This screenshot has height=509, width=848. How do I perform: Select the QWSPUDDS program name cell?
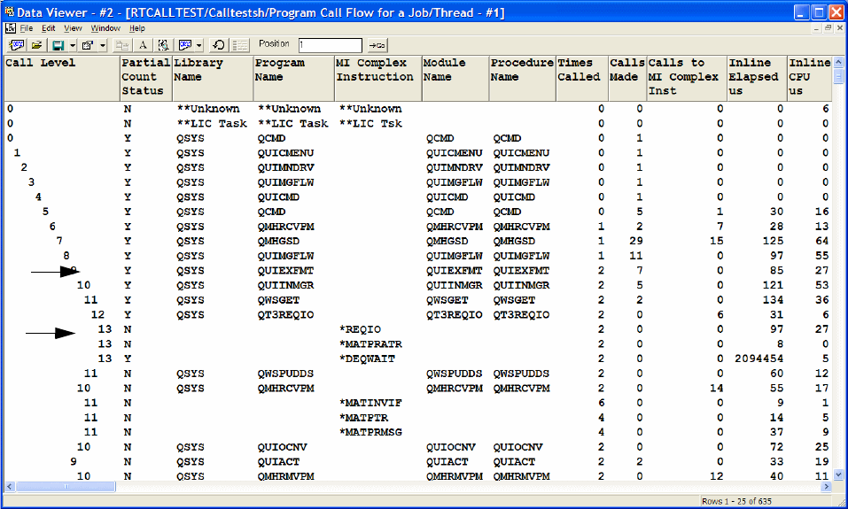(x=285, y=374)
